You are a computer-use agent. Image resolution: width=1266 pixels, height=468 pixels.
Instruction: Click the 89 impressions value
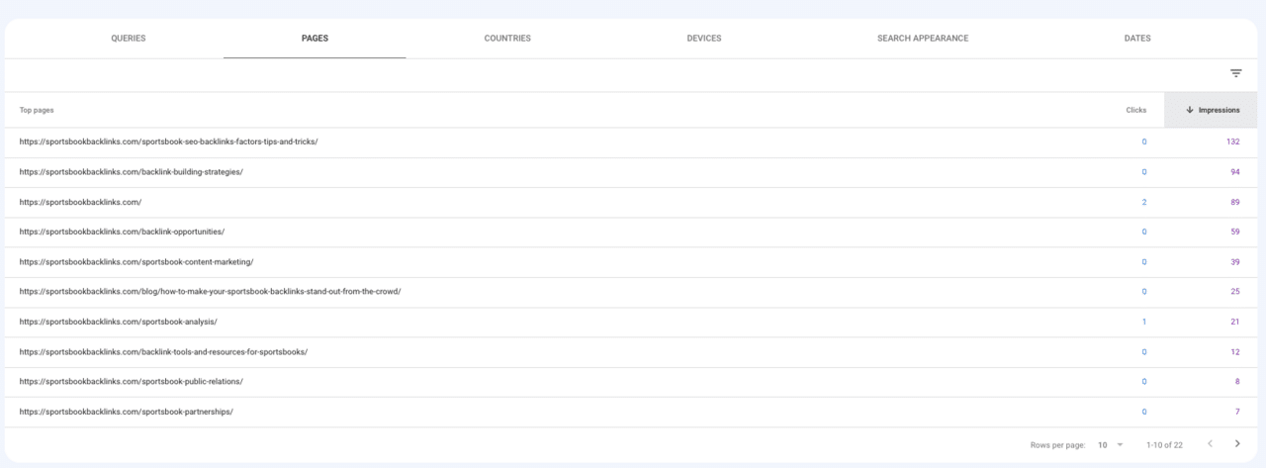click(1235, 202)
